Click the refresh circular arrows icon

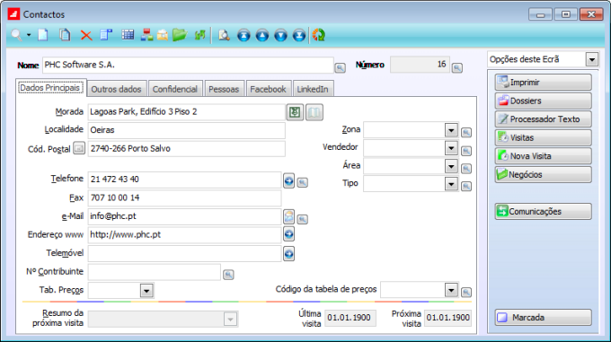318,35
